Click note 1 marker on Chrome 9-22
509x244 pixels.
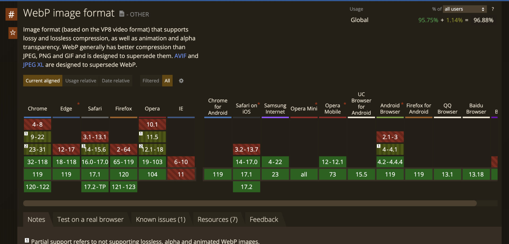click(x=26, y=134)
